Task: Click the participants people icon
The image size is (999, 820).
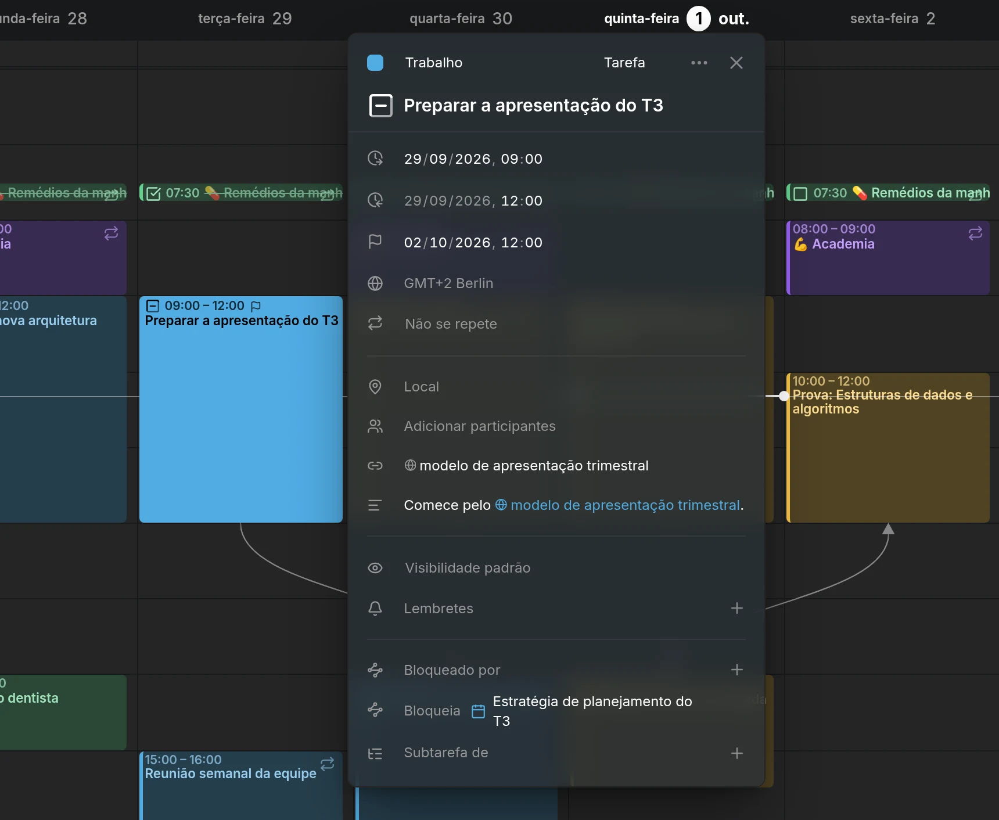Action: tap(375, 426)
